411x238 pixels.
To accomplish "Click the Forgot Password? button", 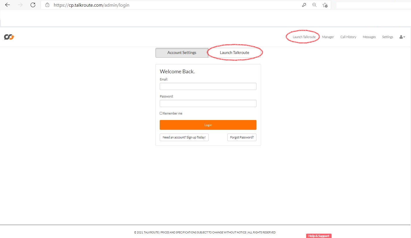I will point(242,137).
